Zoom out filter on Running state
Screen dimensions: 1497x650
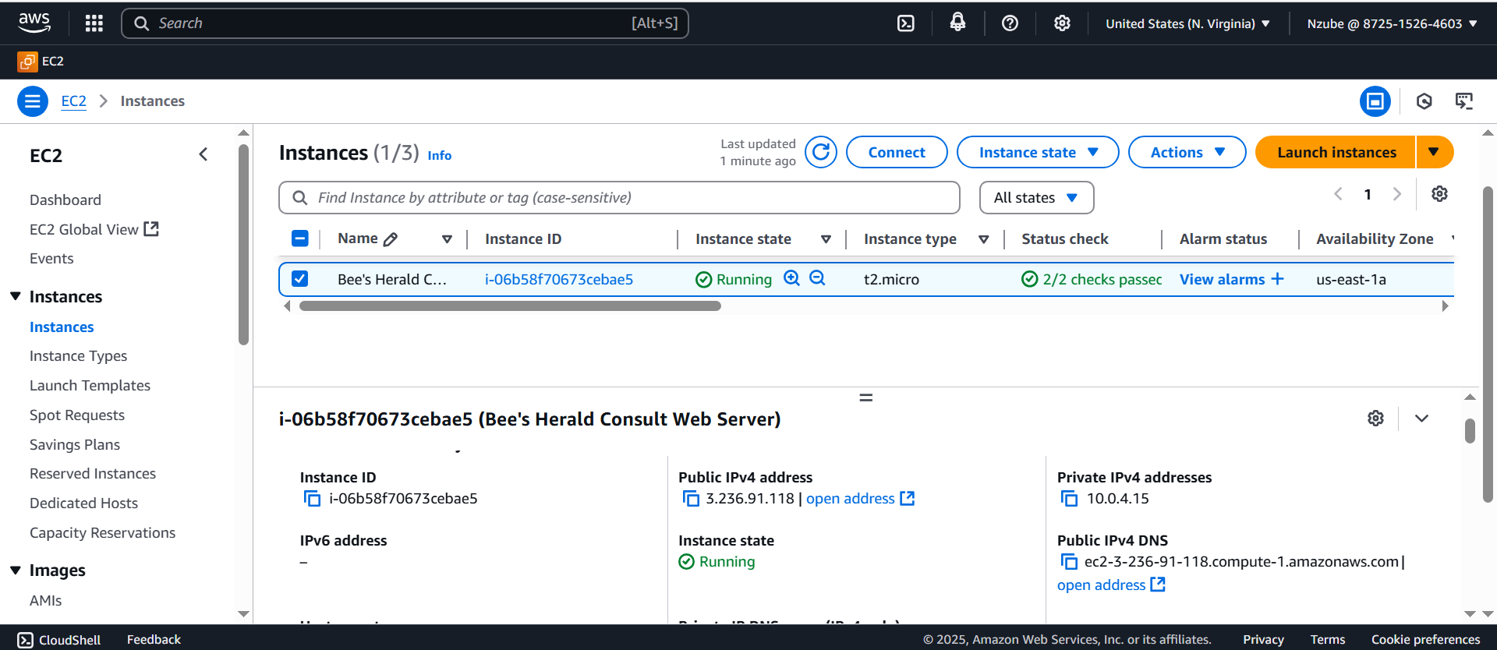817,278
